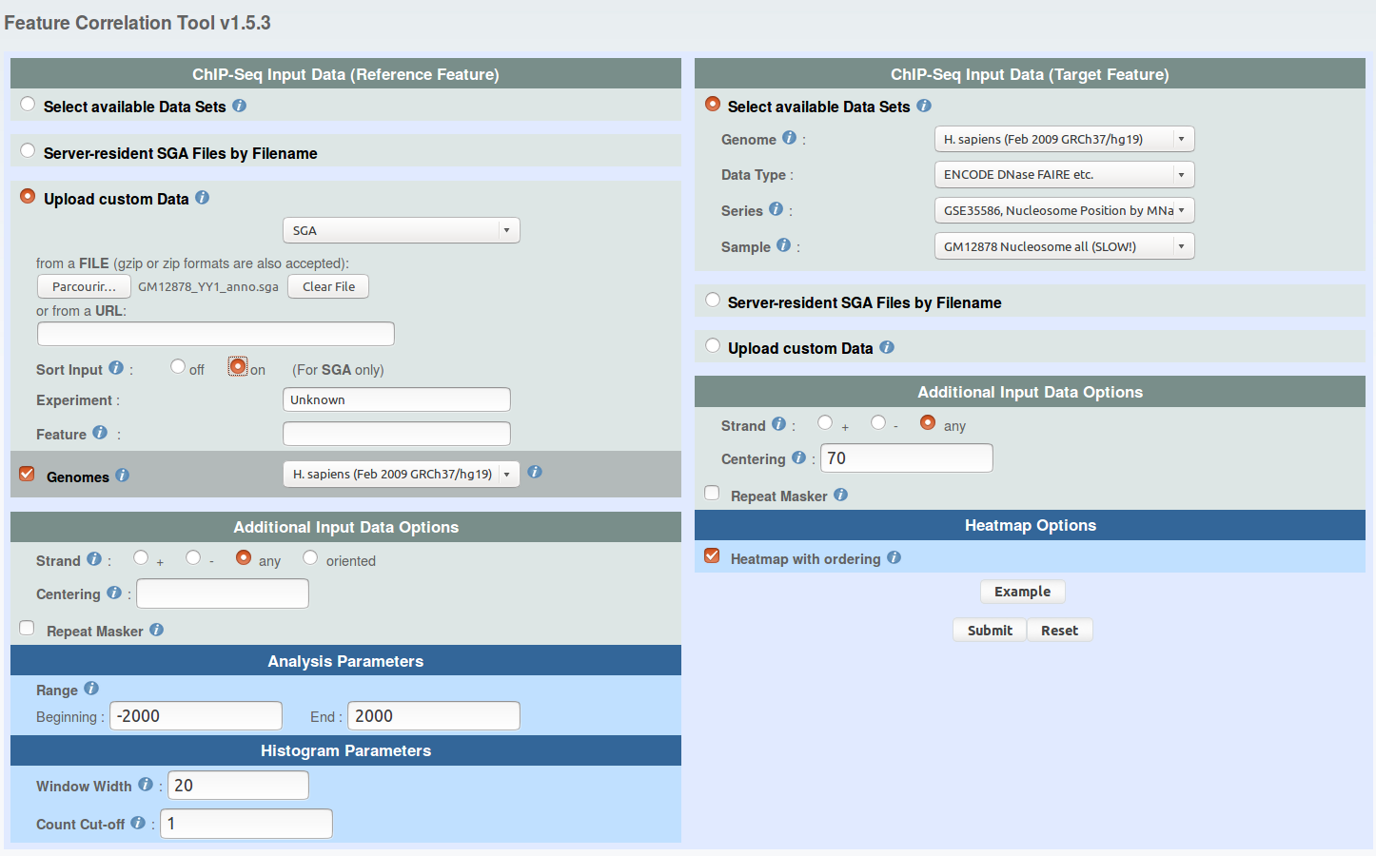Click the Parcourir file browse button
Screen dimensions: 1376x856
[84, 287]
